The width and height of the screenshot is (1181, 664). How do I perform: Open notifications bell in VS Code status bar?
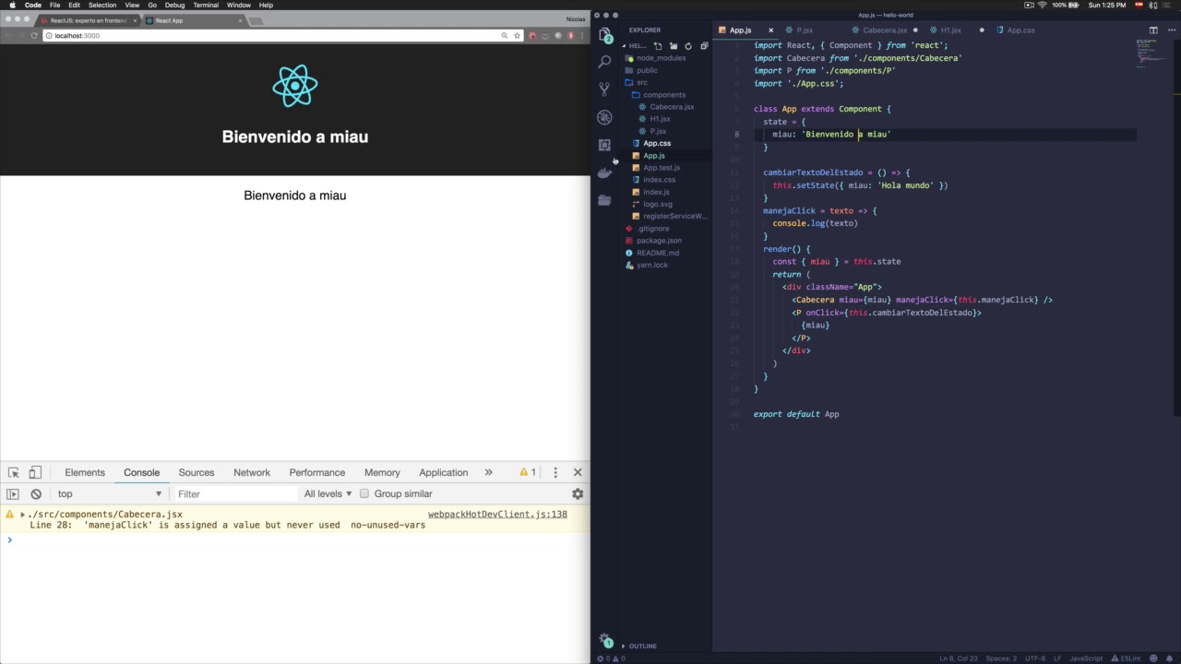[x=1169, y=658]
